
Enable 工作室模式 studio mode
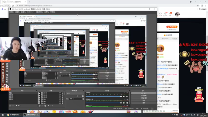tap(144, 98)
